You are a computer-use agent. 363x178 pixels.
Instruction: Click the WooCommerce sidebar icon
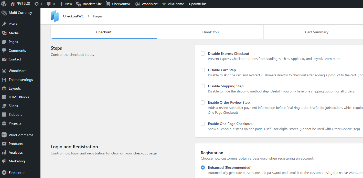[x=4, y=135]
